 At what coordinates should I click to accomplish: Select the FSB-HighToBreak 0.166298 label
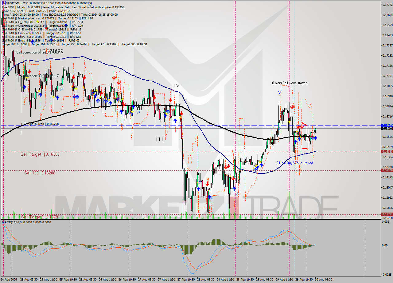tap(40, 124)
